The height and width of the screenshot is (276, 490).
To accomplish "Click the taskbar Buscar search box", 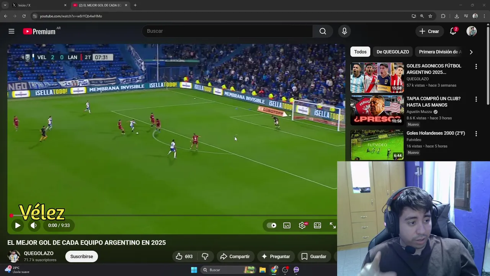I will click(228, 270).
